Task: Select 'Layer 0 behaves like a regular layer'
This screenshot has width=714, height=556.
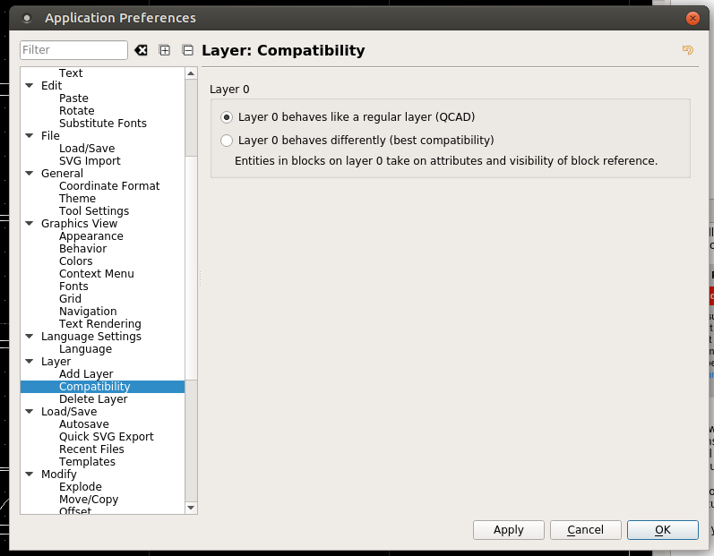Action: [x=227, y=117]
